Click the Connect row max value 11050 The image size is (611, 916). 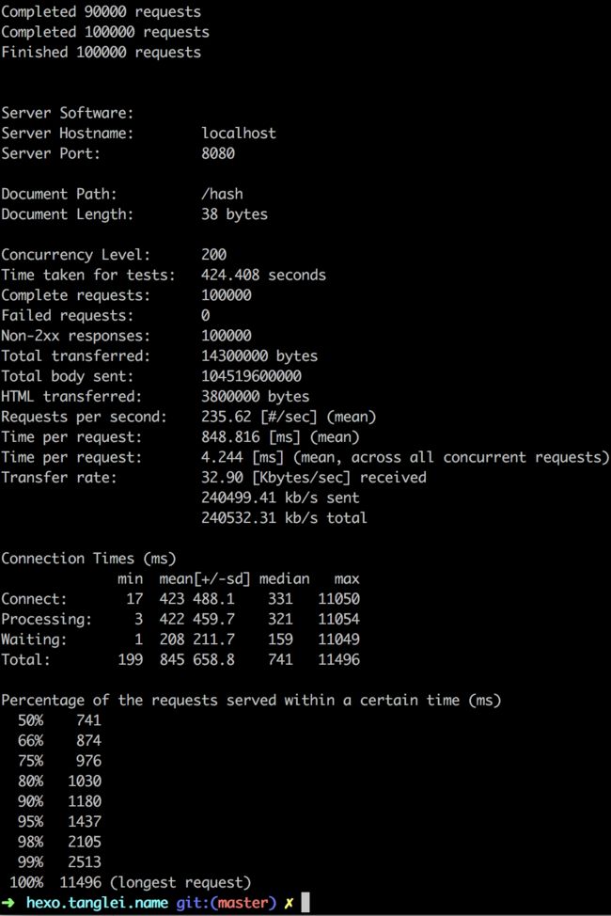tap(338, 599)
